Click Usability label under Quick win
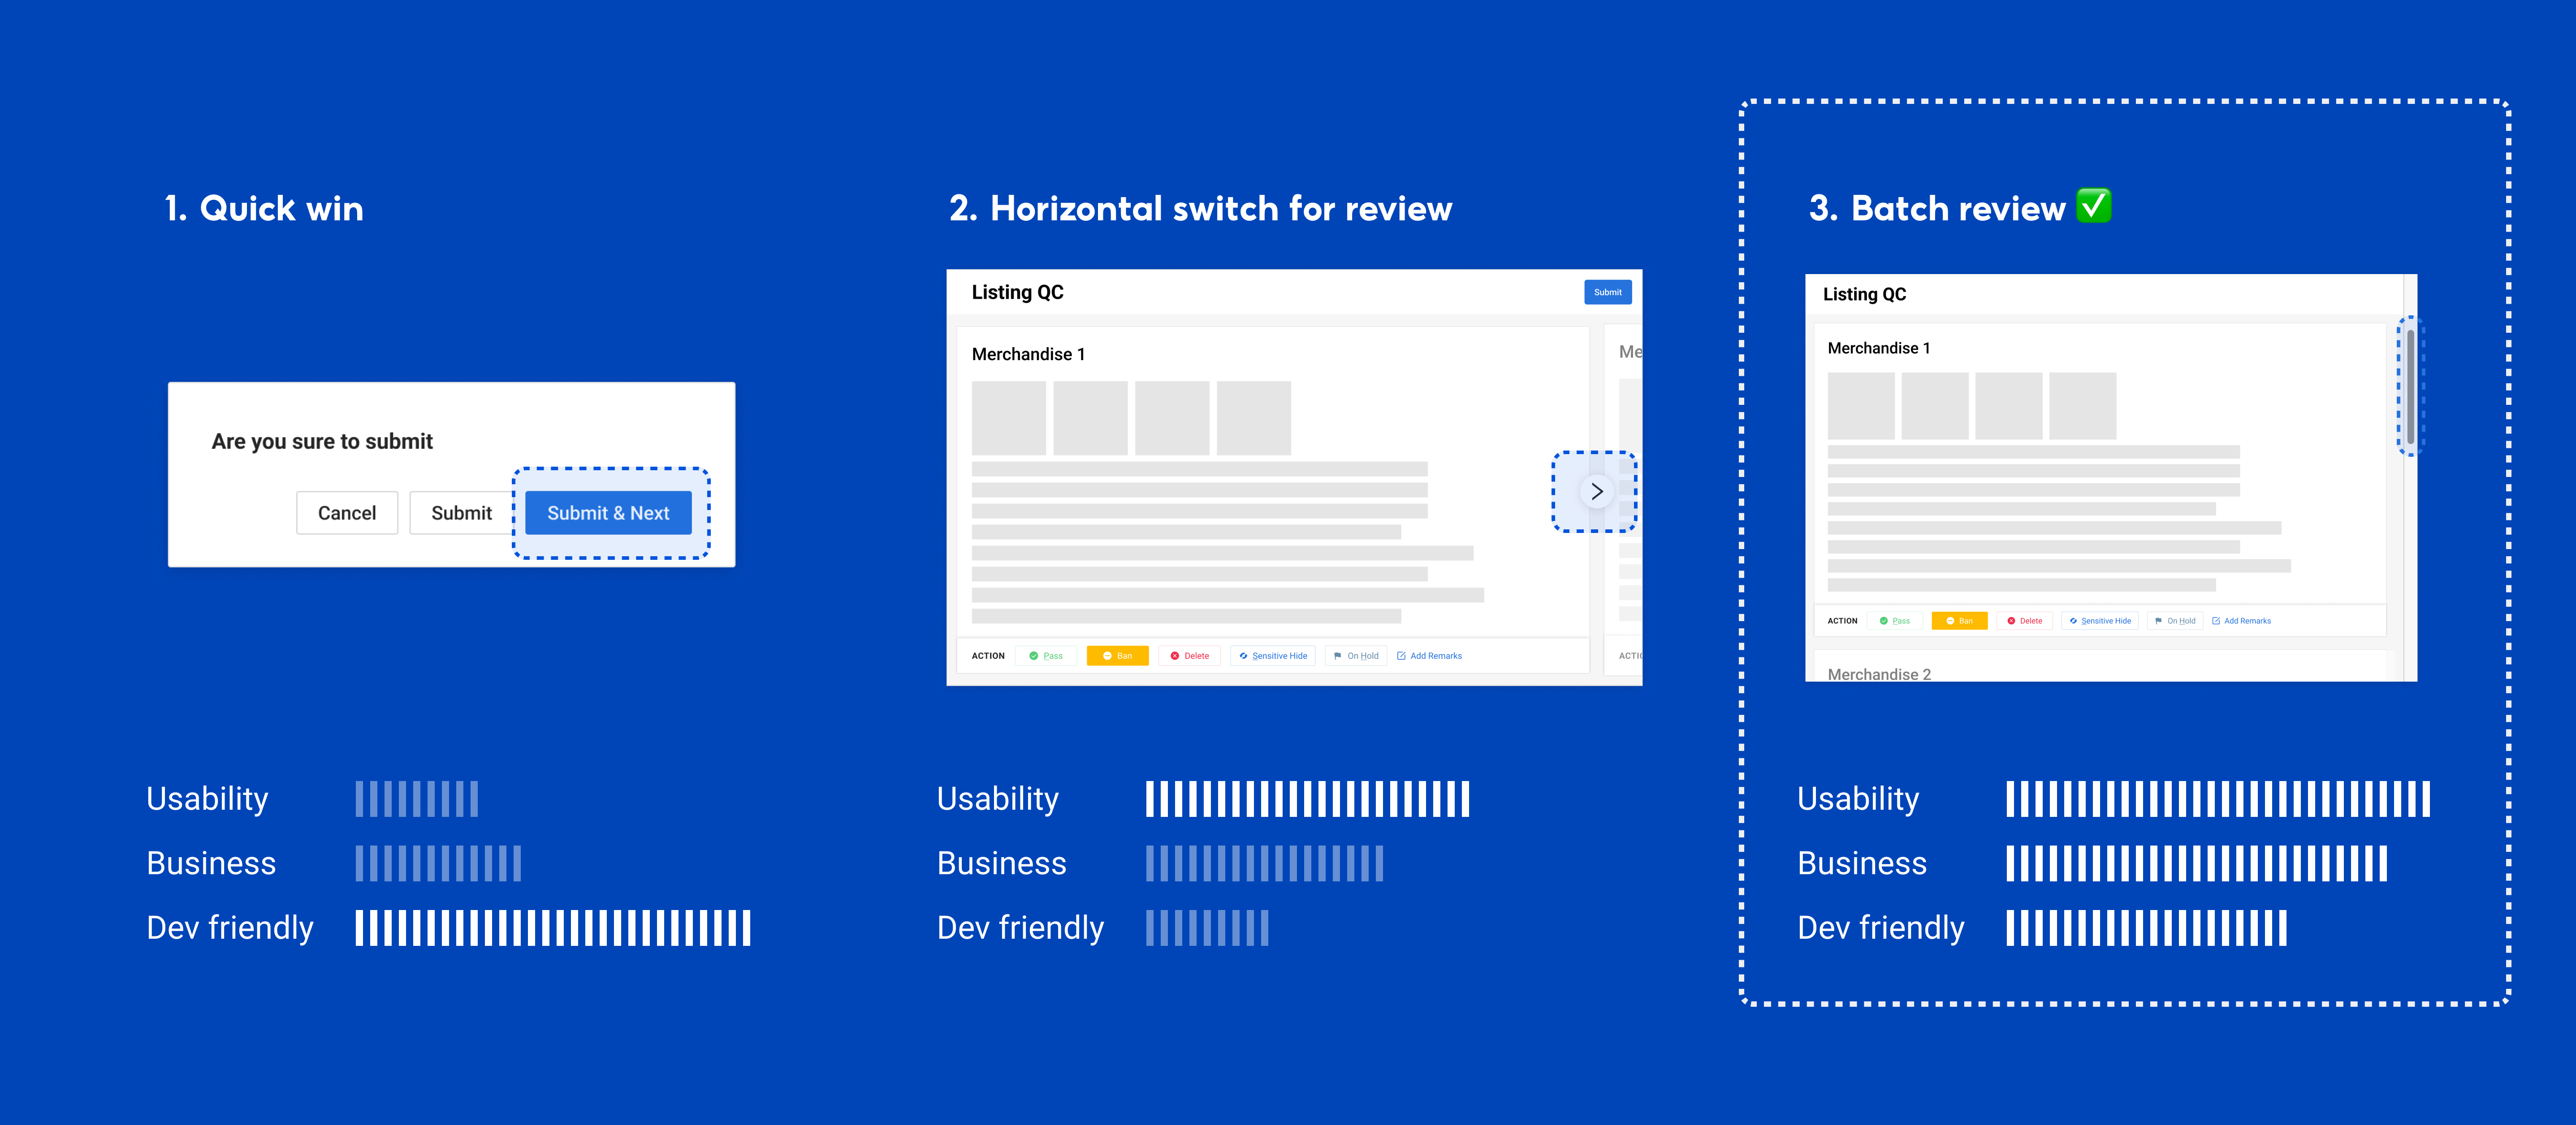Screen dimensions: 2576x1125 click(x=207, y=799)
